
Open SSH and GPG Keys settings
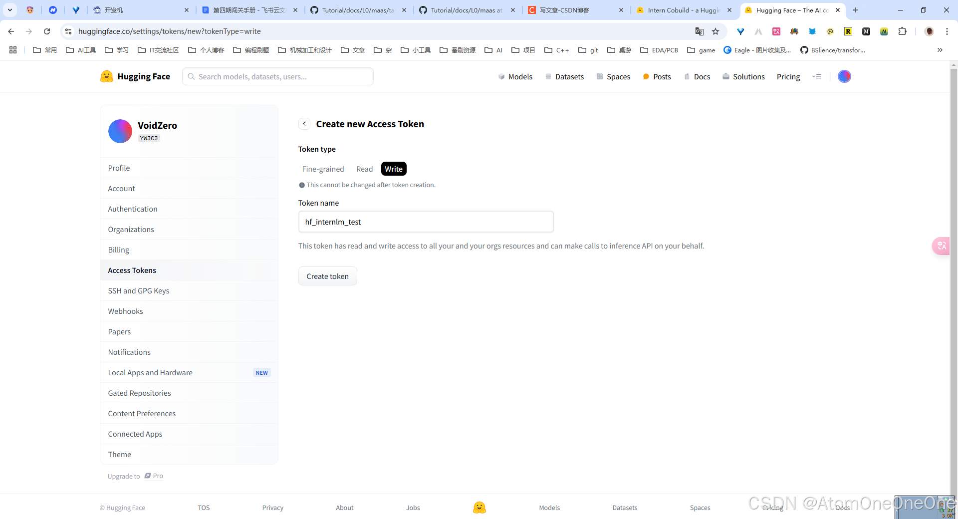click(x=189, y=290)
